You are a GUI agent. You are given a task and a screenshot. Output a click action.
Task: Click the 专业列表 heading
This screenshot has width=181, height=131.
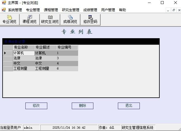pos(77,32)
